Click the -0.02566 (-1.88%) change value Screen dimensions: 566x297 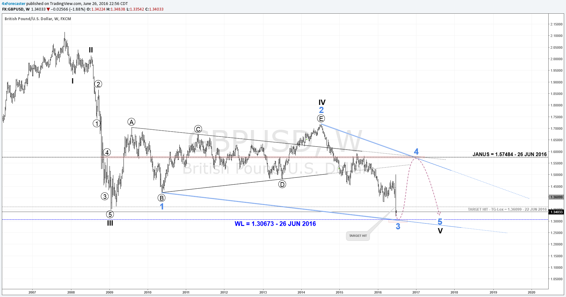point(68,9)
